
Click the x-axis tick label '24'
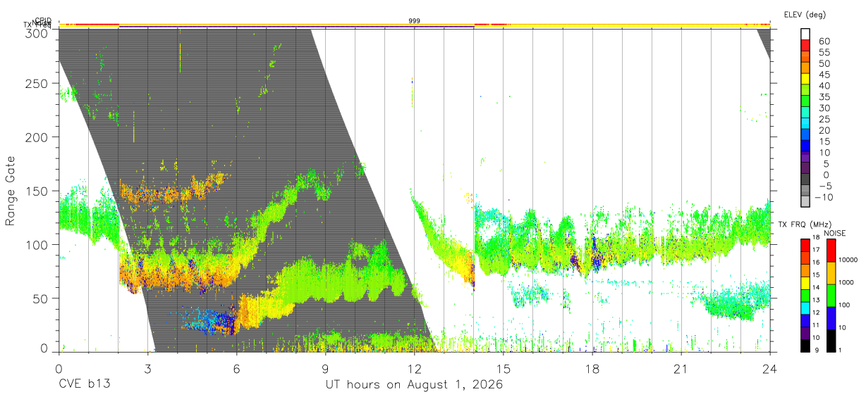[x=770, y=369]
